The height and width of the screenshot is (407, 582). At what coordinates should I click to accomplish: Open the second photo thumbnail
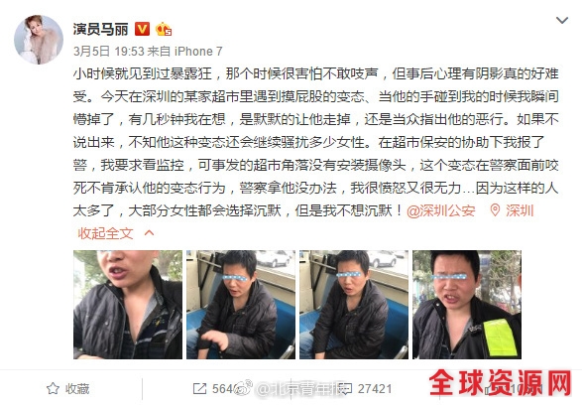click(x=241, y=305)
